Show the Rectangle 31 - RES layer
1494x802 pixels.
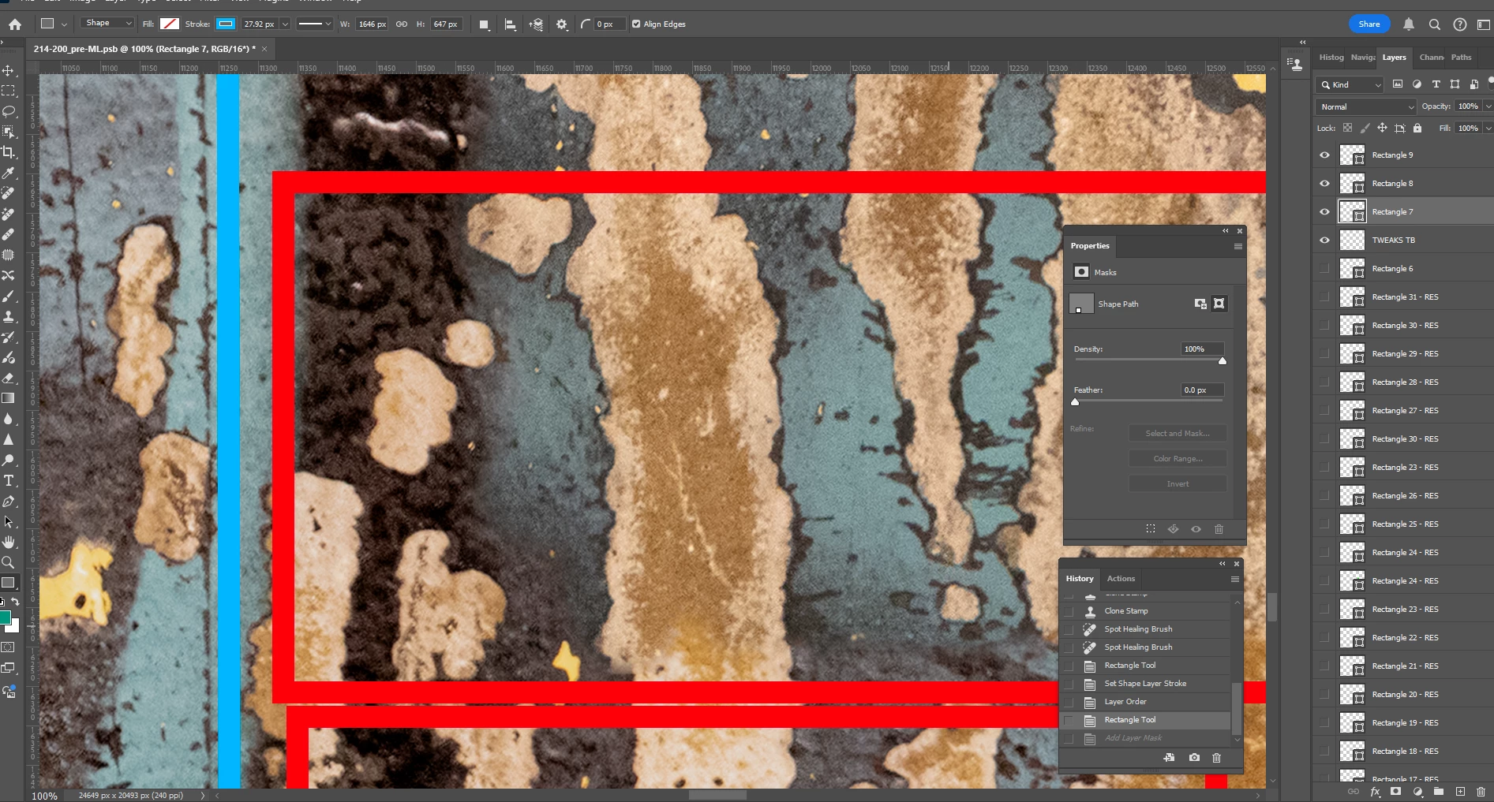1325,297
